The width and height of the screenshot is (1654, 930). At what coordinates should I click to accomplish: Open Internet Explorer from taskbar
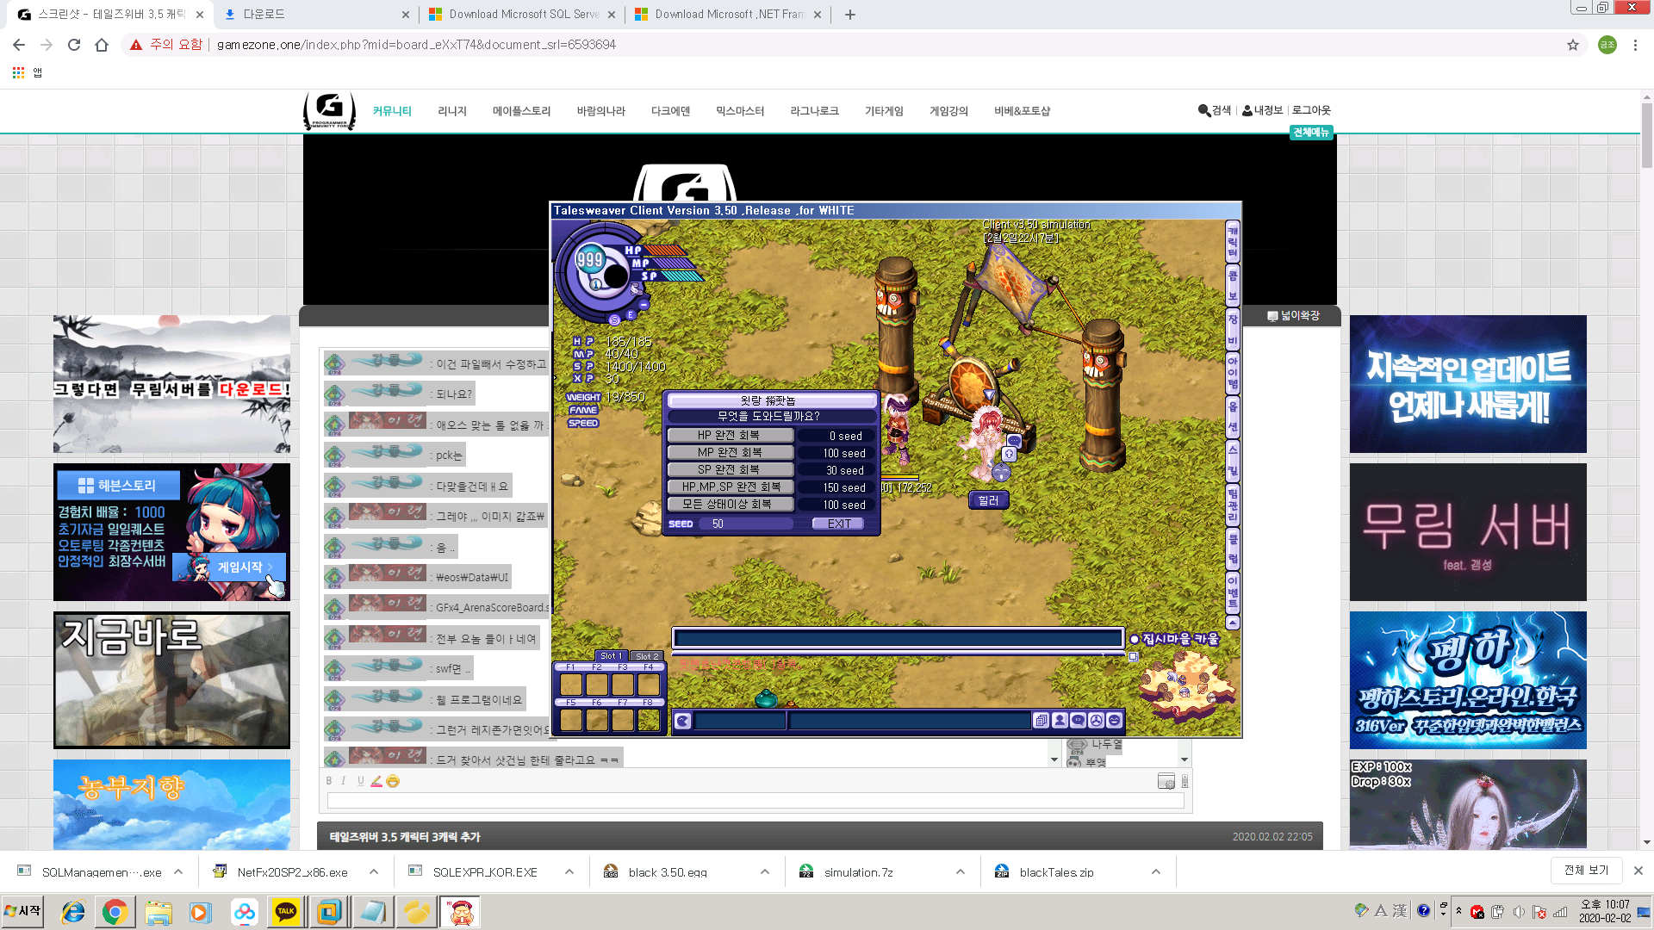pos(73,912)
